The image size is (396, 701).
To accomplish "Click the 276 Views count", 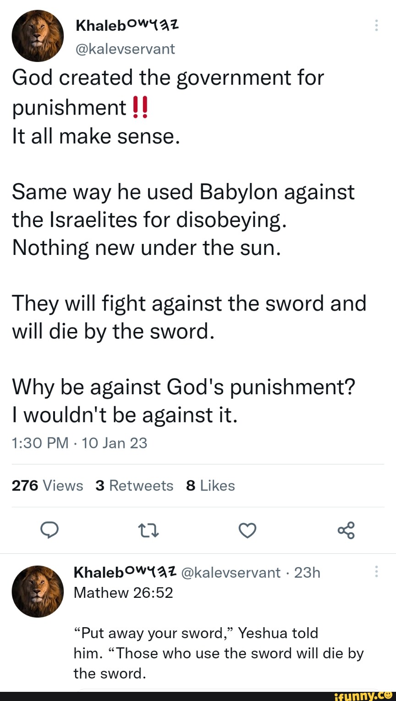I will click(x=47, y=486).
